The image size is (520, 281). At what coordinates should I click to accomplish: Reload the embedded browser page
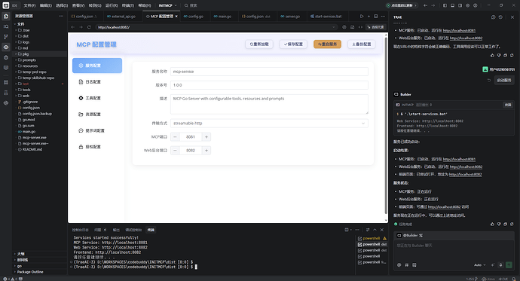(x=89, y=27)
